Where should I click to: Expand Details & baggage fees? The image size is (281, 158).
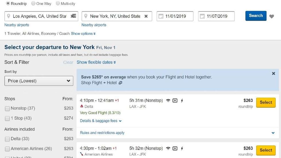(x=101, y=121)
